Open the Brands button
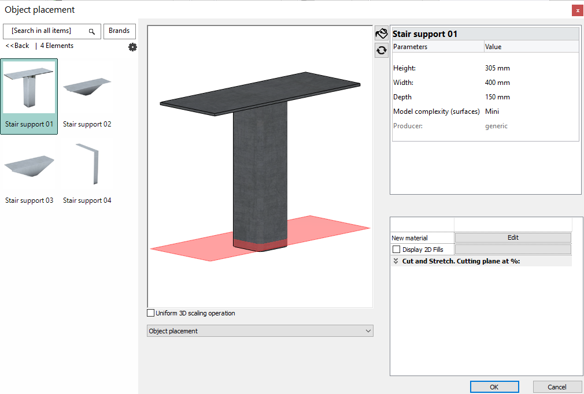 click(119, 31)
